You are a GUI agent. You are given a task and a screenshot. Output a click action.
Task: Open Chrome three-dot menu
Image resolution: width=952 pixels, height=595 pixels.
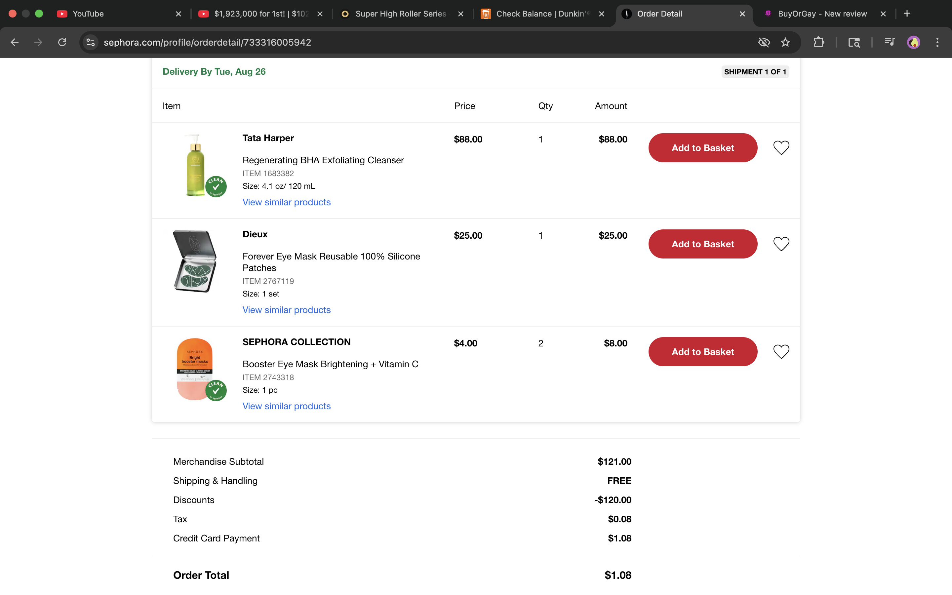tap(937, 42)
